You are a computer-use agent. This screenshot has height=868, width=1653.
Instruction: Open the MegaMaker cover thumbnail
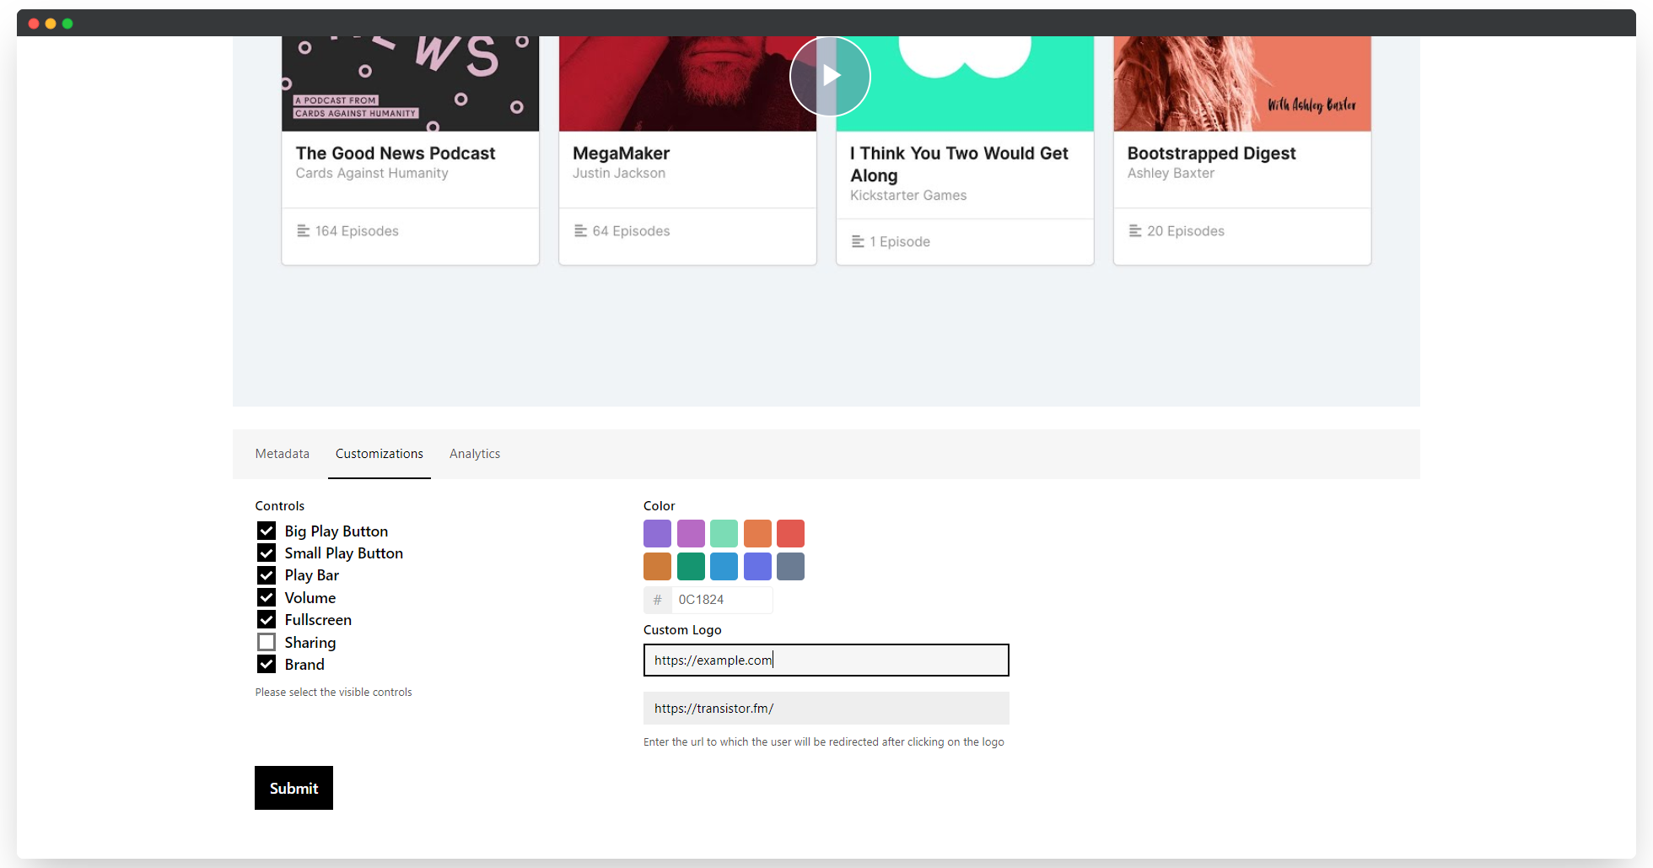[x=687, y=84]
